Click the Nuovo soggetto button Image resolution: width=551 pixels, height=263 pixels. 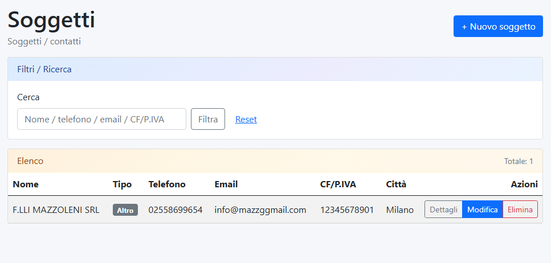(498, 26)
